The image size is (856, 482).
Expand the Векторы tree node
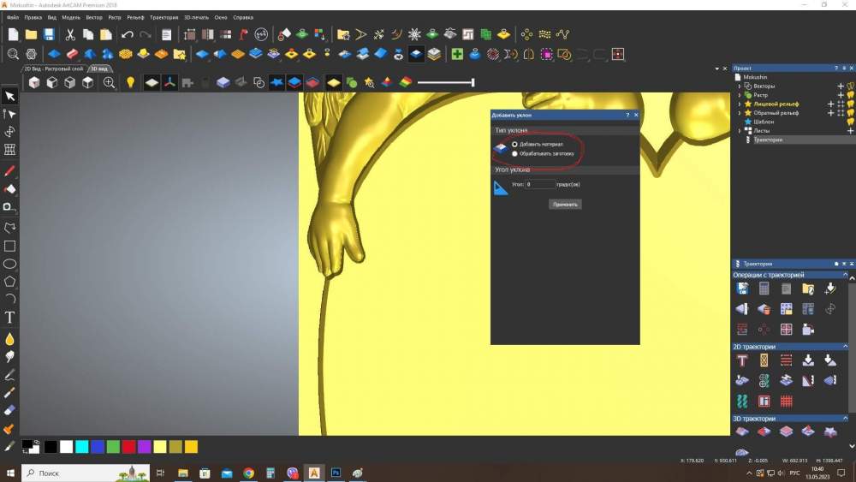click(x=740, y=86)
